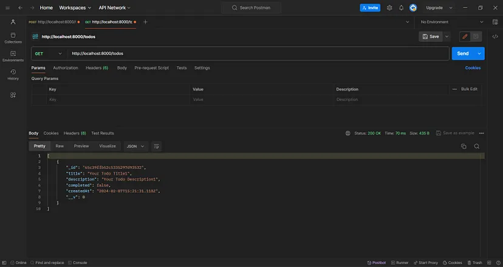This screenshot has width=503, height=267.
Task: Open the GET method dropdown
Action: 49,53
